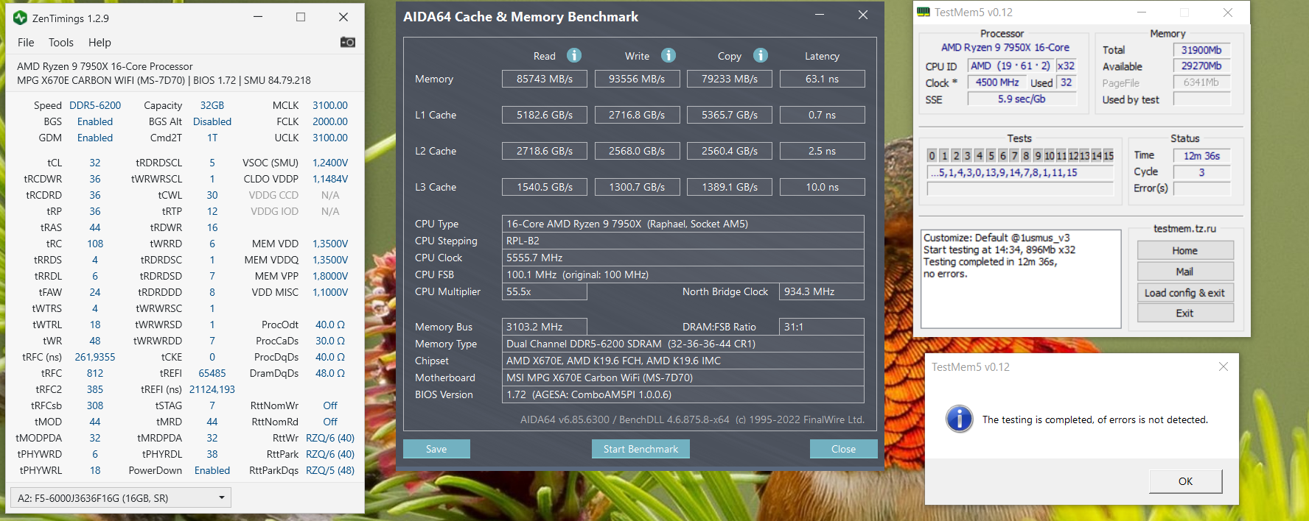Screen dimensions: 1309x521
Task: Click the TestMem5 Total 31900Mb field
Action: coord(1201,50)
